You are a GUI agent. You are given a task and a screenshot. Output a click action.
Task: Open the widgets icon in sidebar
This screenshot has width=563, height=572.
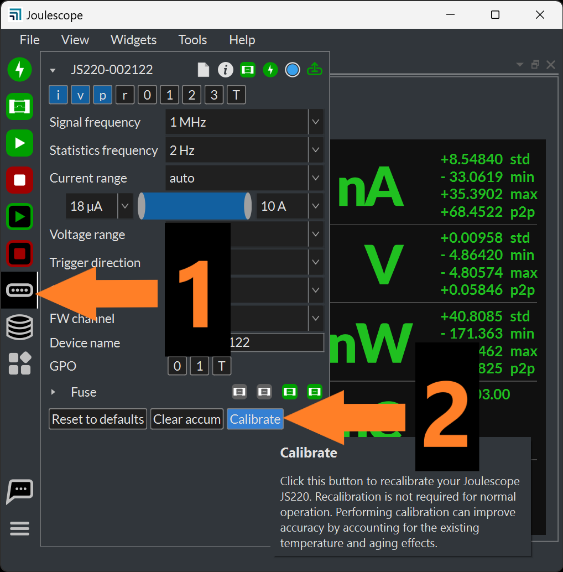click(20, 363)
